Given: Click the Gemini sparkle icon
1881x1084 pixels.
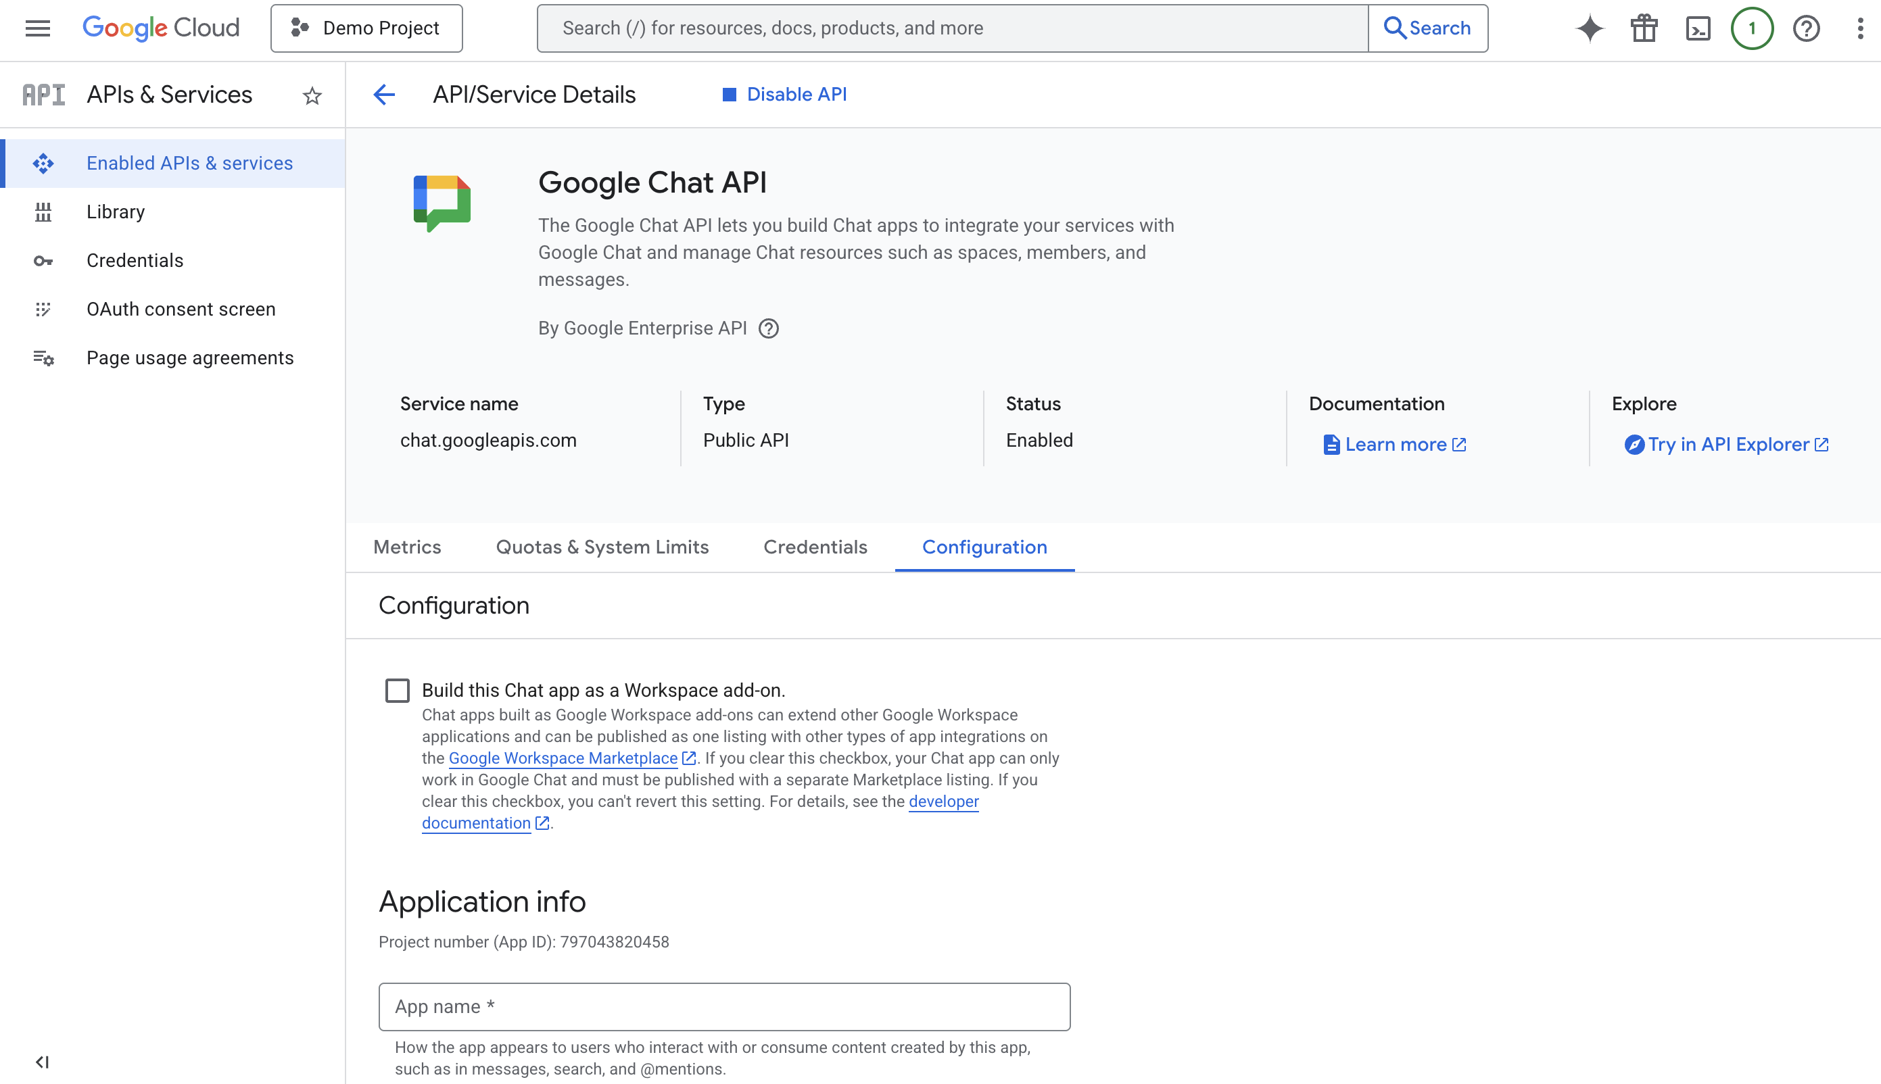Looking at the screenshot, I should click(1589, 28).
